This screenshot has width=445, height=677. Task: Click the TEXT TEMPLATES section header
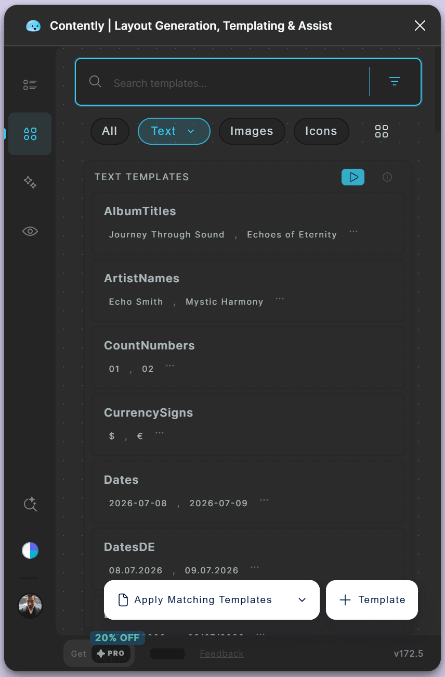(x=142, y=177)
